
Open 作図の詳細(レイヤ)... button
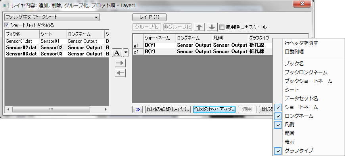168,109
